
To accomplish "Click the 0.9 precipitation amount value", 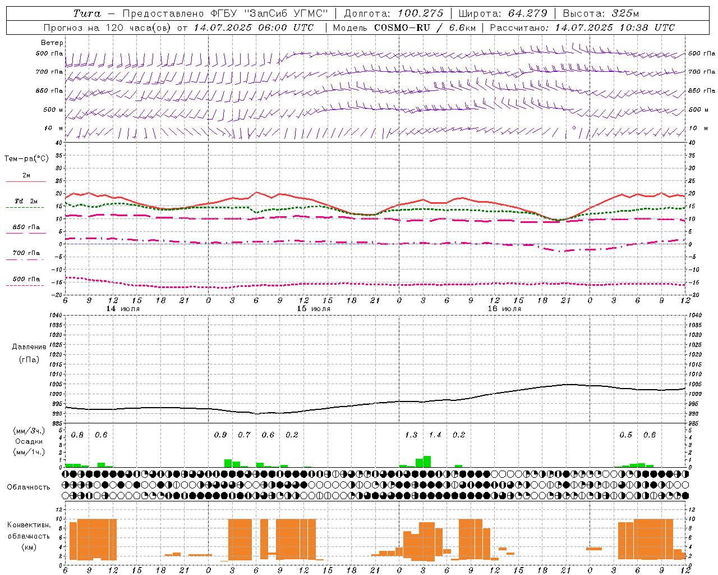I will point(220,435).
